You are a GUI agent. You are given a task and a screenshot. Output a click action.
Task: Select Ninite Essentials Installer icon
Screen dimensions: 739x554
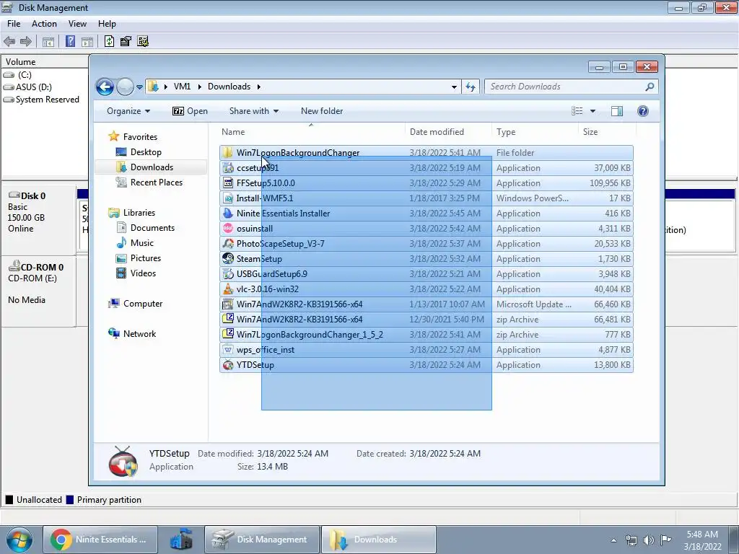(x=228, y=213)
